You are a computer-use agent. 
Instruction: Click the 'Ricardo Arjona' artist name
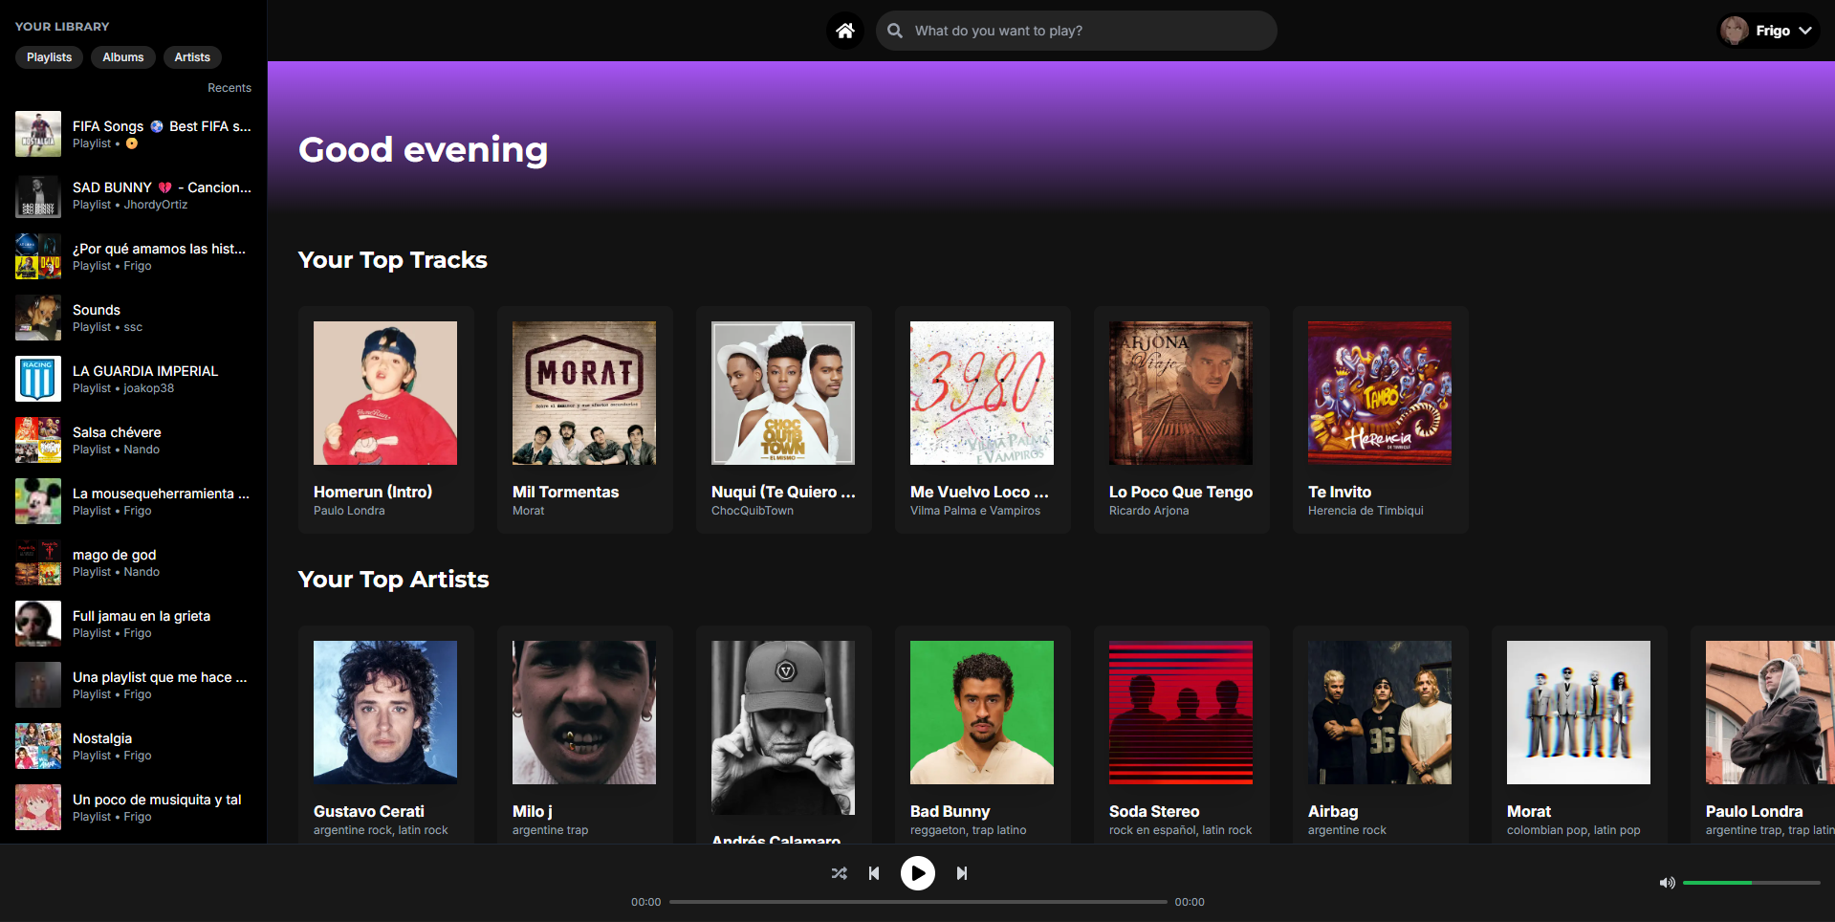pyautogui.click(x=1148, y=511)
